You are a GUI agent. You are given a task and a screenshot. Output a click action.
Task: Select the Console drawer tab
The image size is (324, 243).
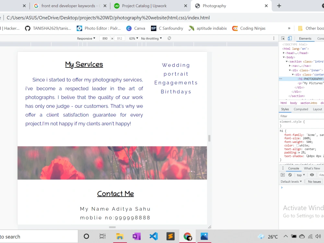coord(294,168)
